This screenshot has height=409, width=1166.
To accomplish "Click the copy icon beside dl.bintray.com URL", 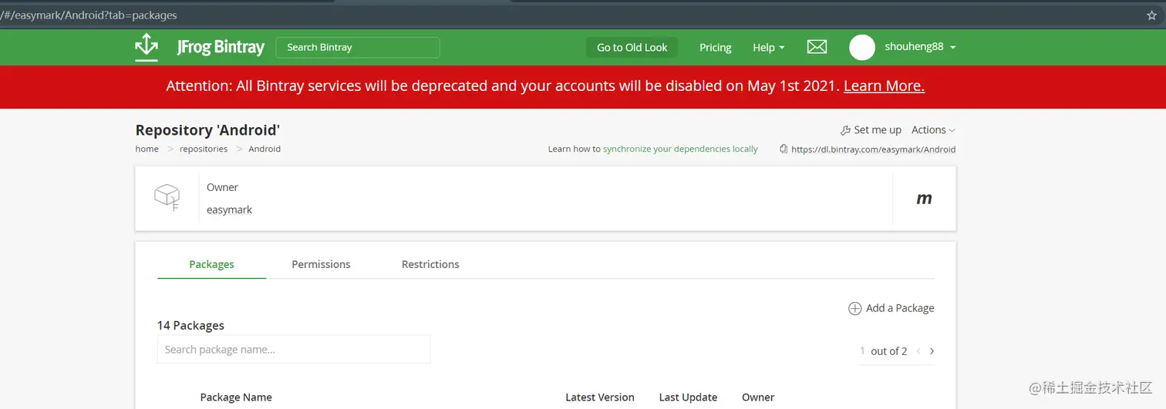I will pos(784,149).
